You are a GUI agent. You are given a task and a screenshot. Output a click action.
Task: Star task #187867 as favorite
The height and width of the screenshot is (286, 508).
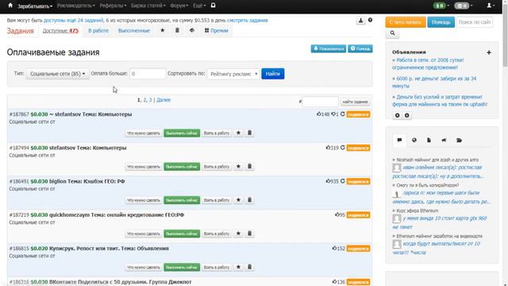pyautogui.click(x=238, y=133)
